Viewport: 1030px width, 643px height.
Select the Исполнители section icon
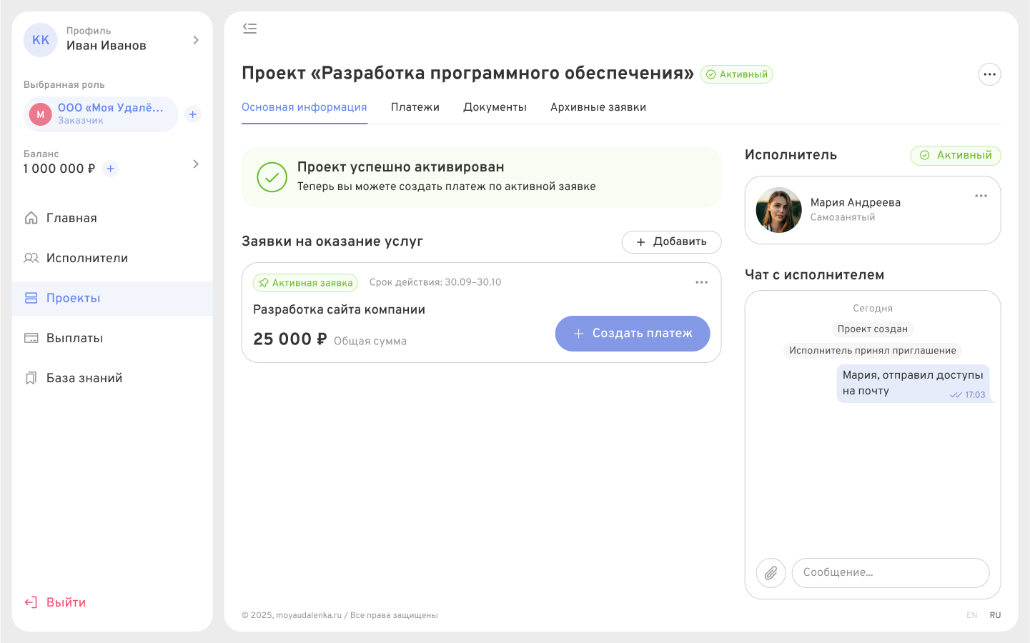[x=31, y=258]
